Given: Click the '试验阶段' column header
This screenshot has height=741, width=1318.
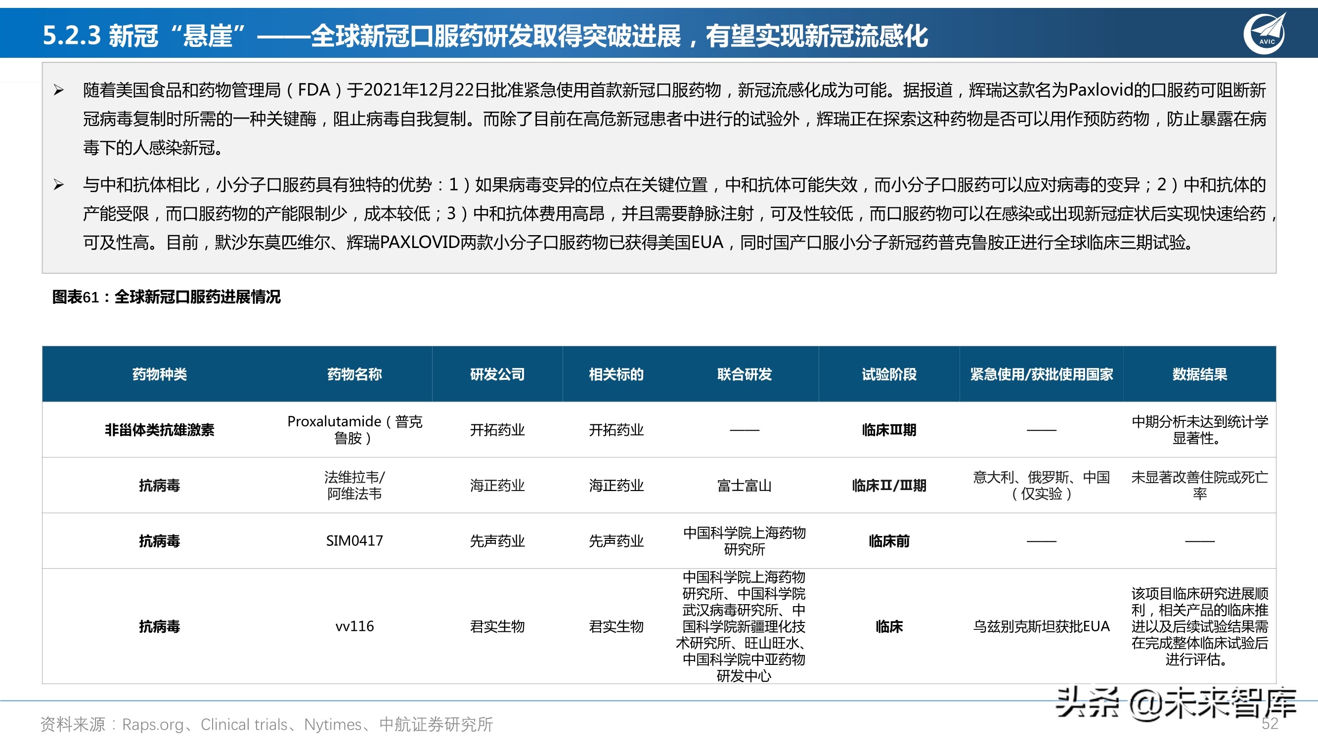Looking at the screenshot, I should pos(889,374).
